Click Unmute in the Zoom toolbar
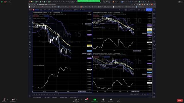Viewport: 184px width, 103px height. tap(4, 100)
